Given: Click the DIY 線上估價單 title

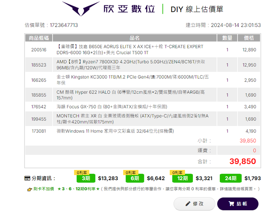Looking at the screenshot, I should point(197,9).
